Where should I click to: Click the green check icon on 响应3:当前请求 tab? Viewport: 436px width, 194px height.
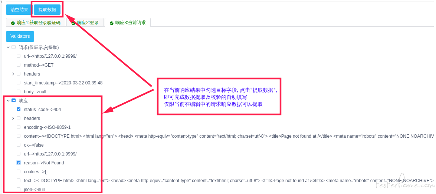coord(111,23)
